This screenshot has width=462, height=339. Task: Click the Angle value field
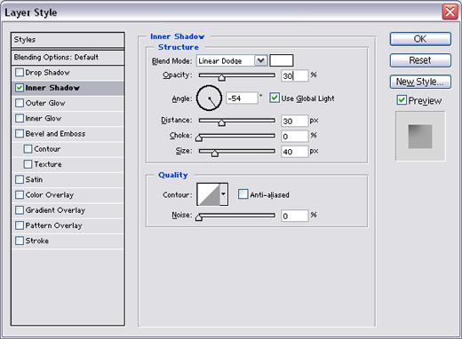click(x=242, y=98)
